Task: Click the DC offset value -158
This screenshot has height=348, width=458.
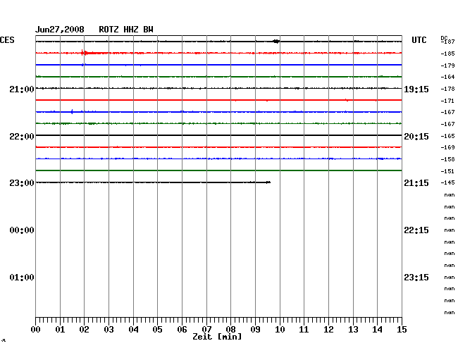Action: click(x=447, y=159)
